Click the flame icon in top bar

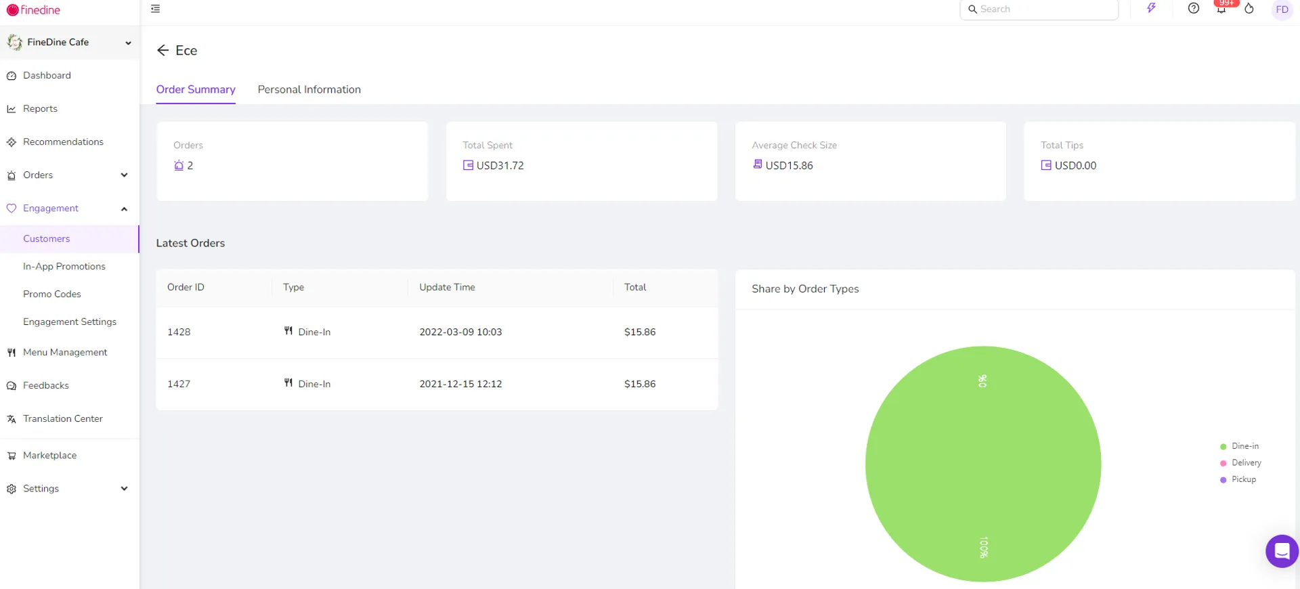pyautogui.click(x=1249, y=8)
